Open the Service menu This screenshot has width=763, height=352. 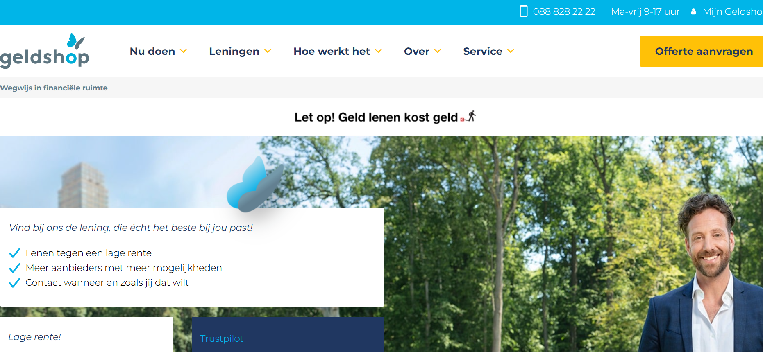[x=483, y=51]
